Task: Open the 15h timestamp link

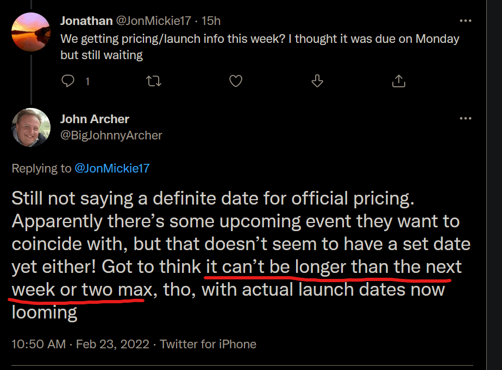Action: click(x=211, y=21)
